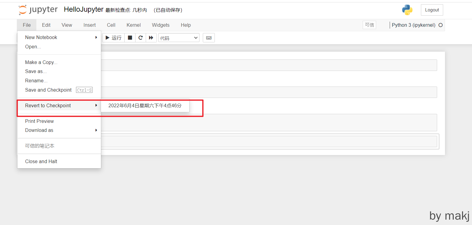Choose Save and Checkpoint from File menu

[48, 90]
